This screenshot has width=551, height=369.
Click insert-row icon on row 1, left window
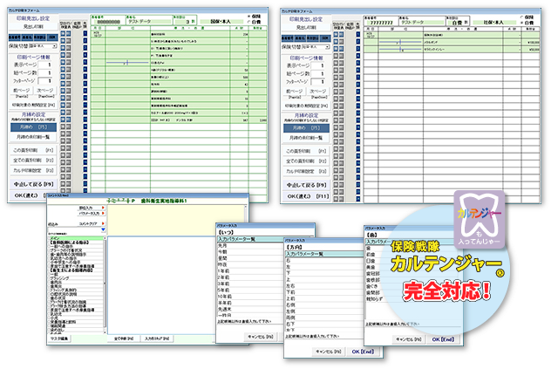click(69, 34)
